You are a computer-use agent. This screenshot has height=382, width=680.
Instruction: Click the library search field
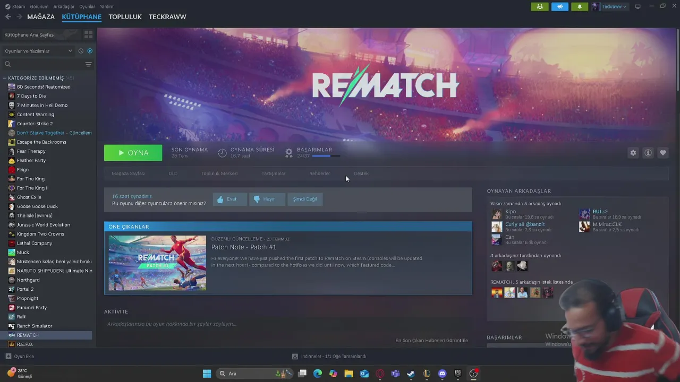(42, 64)
